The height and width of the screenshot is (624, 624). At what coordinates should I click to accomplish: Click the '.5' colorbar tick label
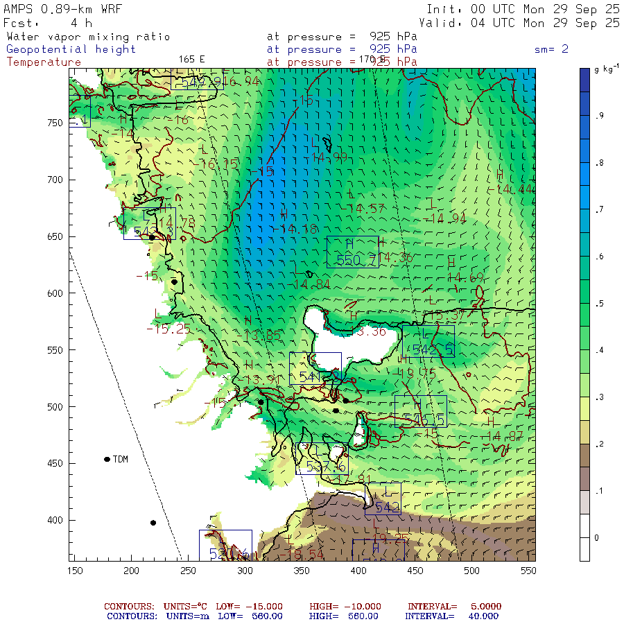point(600,303)
